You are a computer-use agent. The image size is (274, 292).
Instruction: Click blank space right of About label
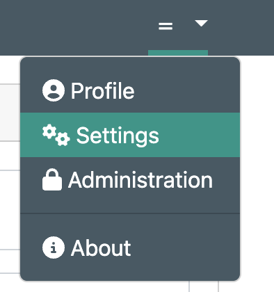tap(186, 248)
